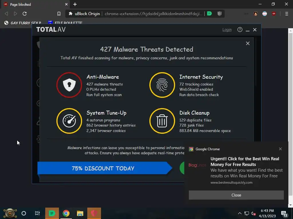Select the Page blocked tab
Viewport: 293px width, 219px height.
coord(35,4)
